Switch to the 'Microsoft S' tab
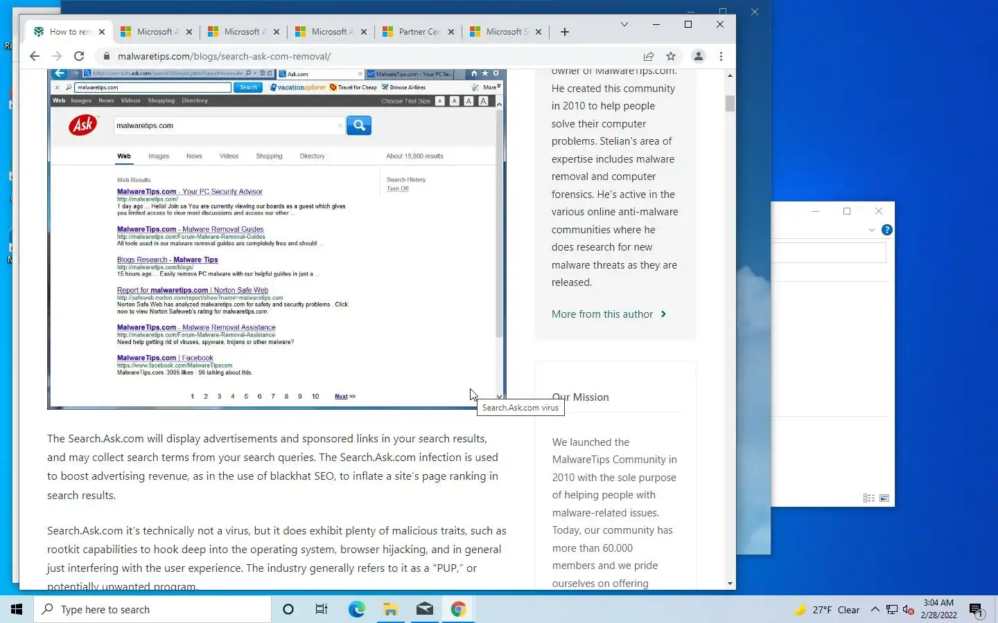This screenshot has height=623, width=998. [x=507, y=32]
